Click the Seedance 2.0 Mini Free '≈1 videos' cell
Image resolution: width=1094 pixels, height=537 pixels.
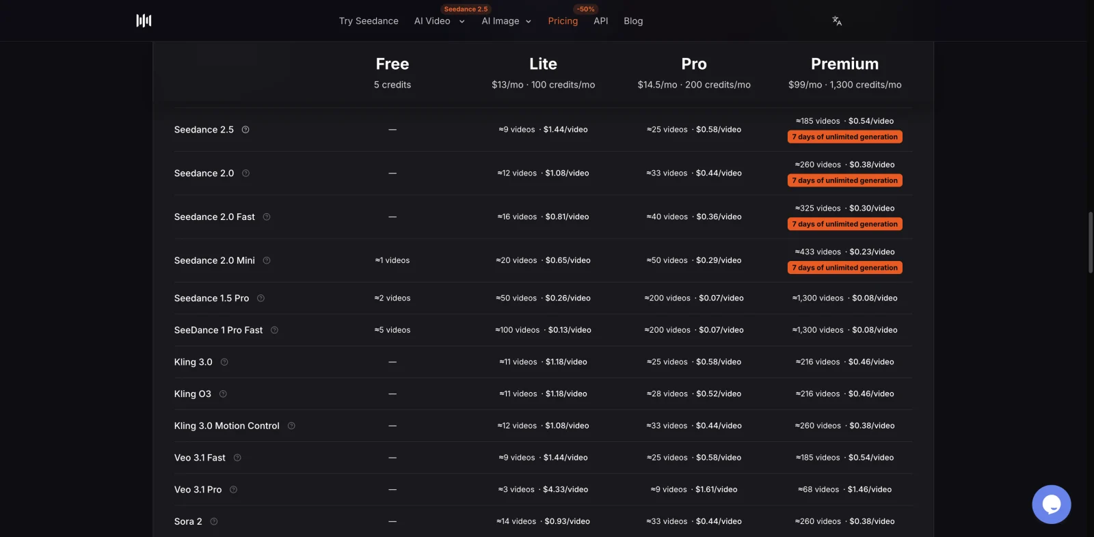[392, 260]
